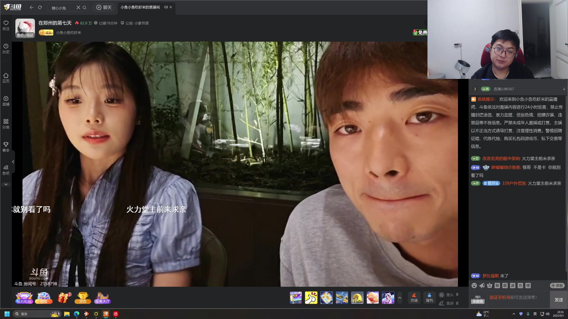The image size is (568, 319).
Task: Open the 预言 prediction icon
Action: (x=83, y=298)
